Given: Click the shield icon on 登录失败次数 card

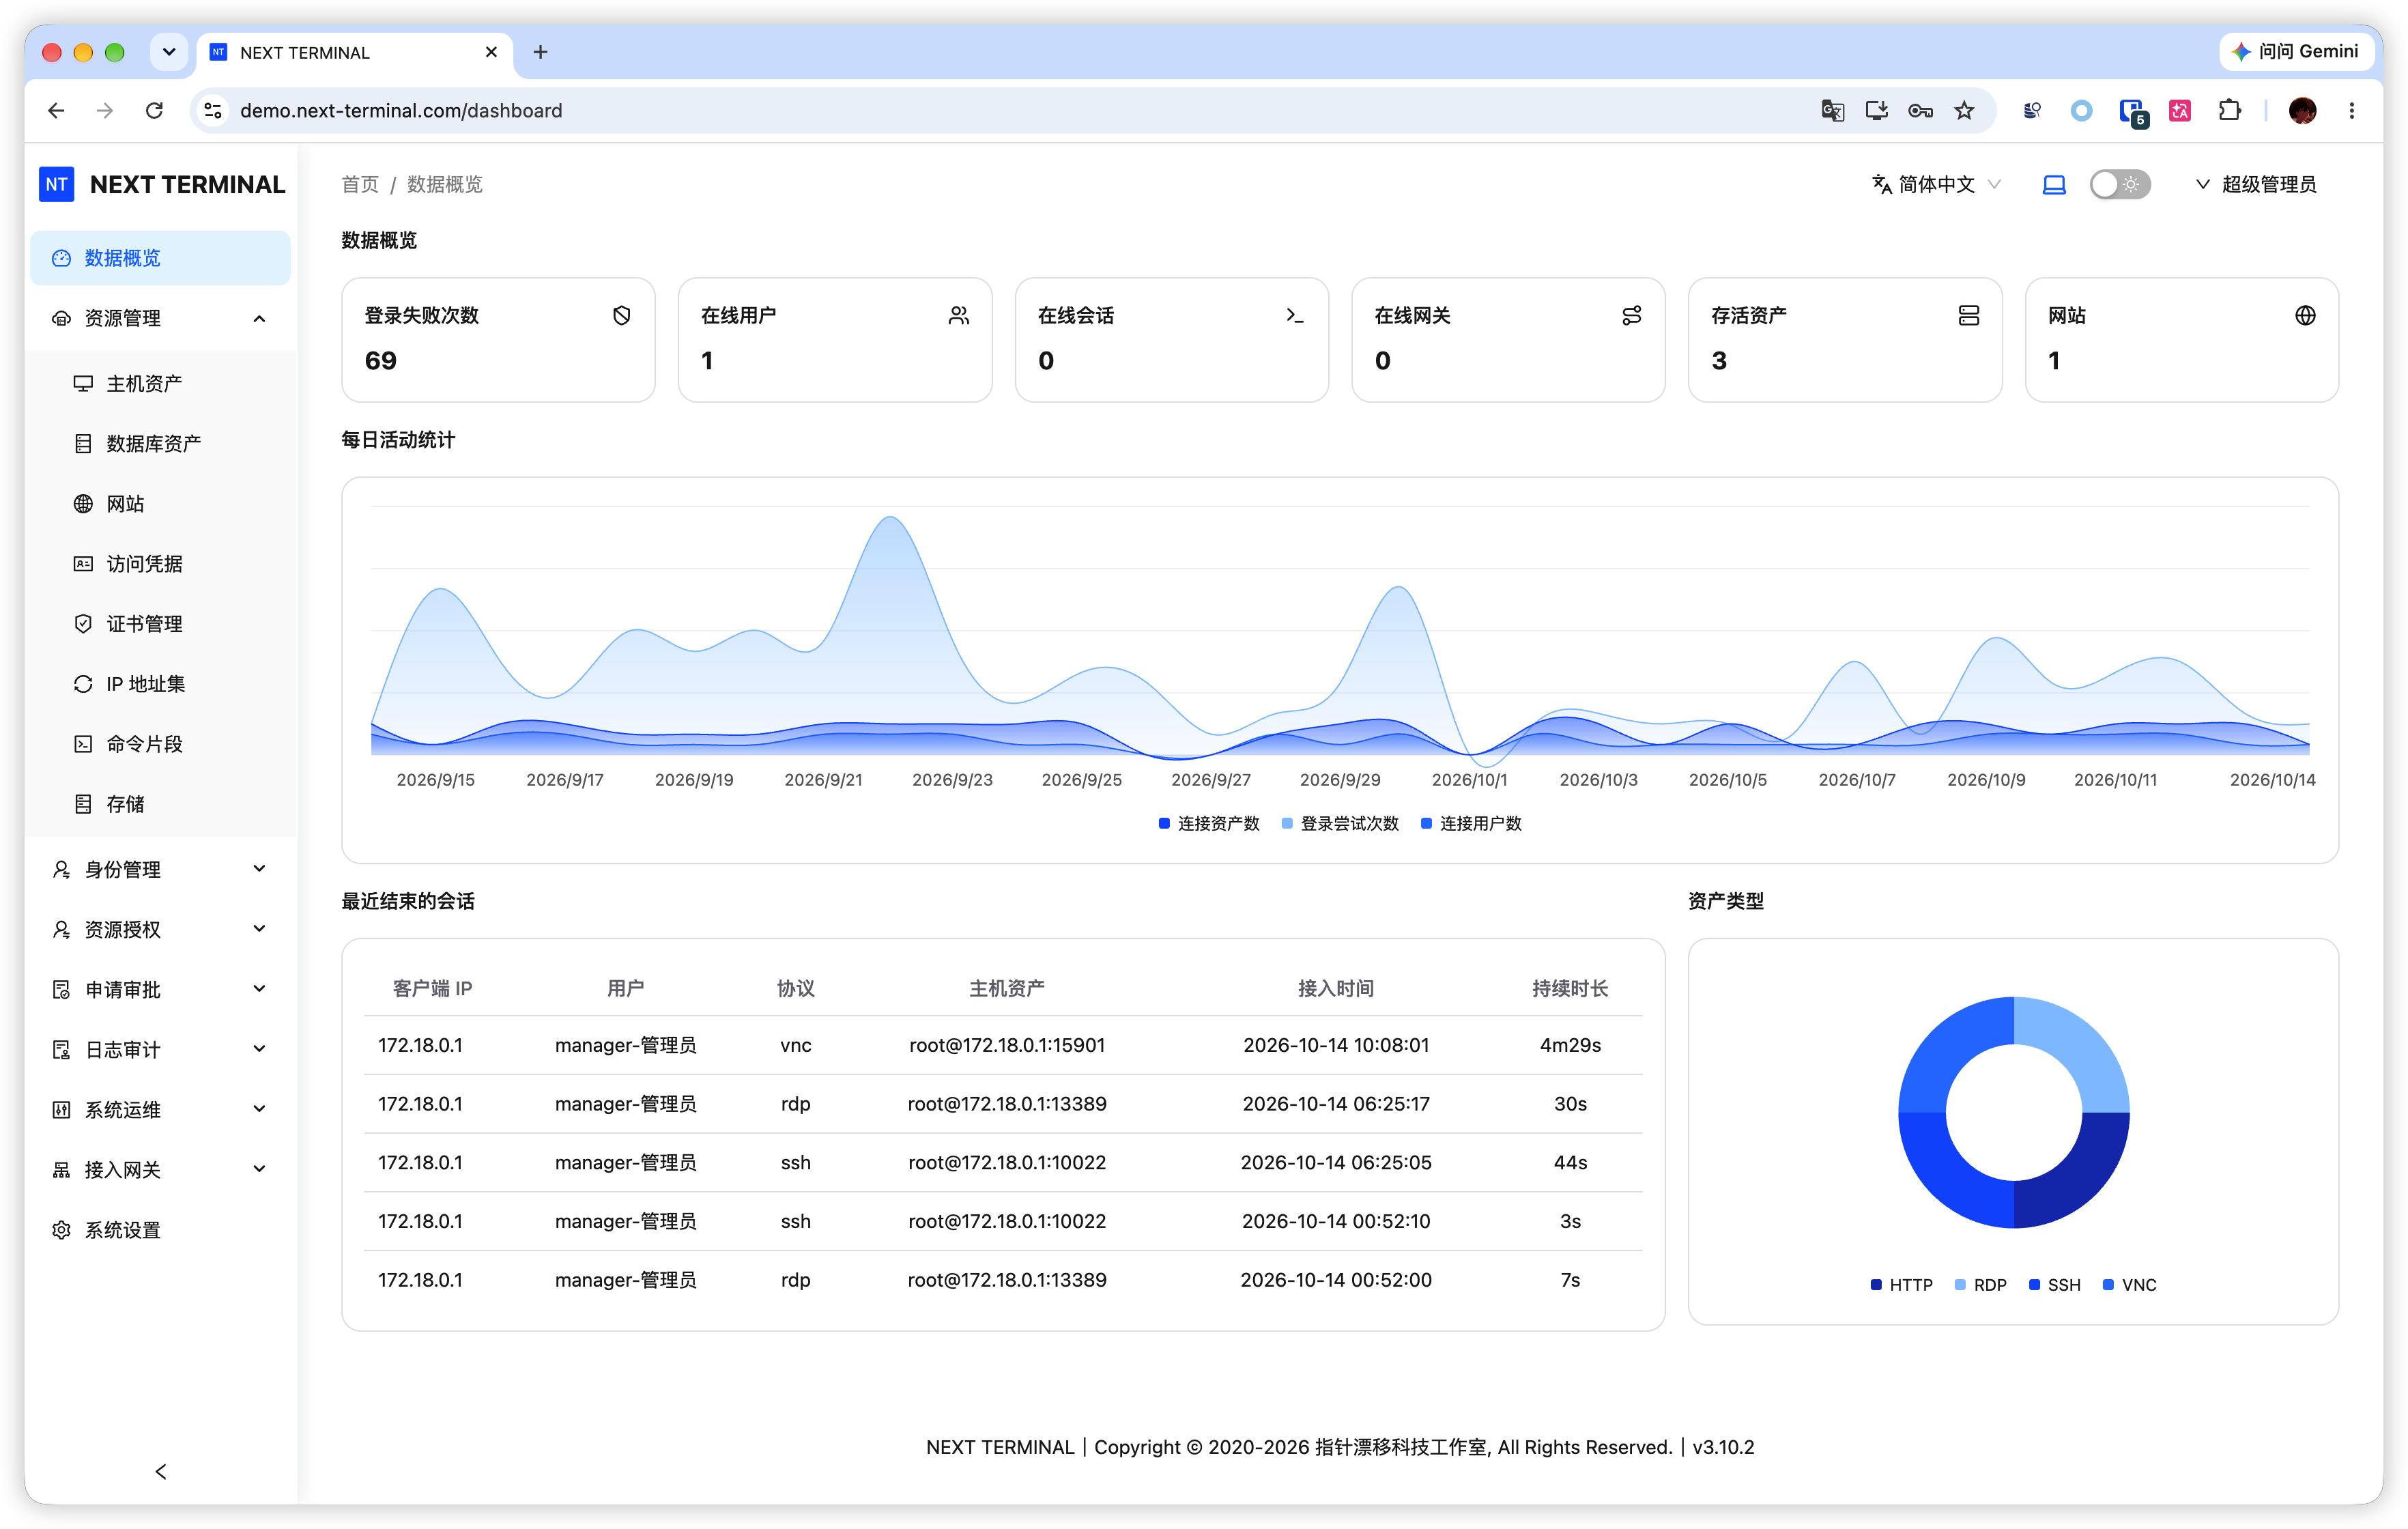Looking at the screenshot, I should 621,315.
